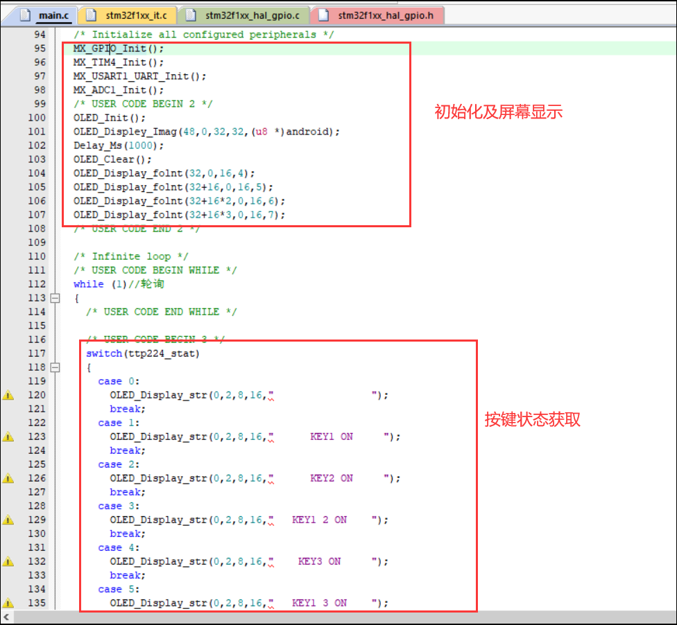Image resolution: width=677 pixels, height=625 pixels.
Task: Click the 'KEY1 2 ON' string
Action: 320,520
